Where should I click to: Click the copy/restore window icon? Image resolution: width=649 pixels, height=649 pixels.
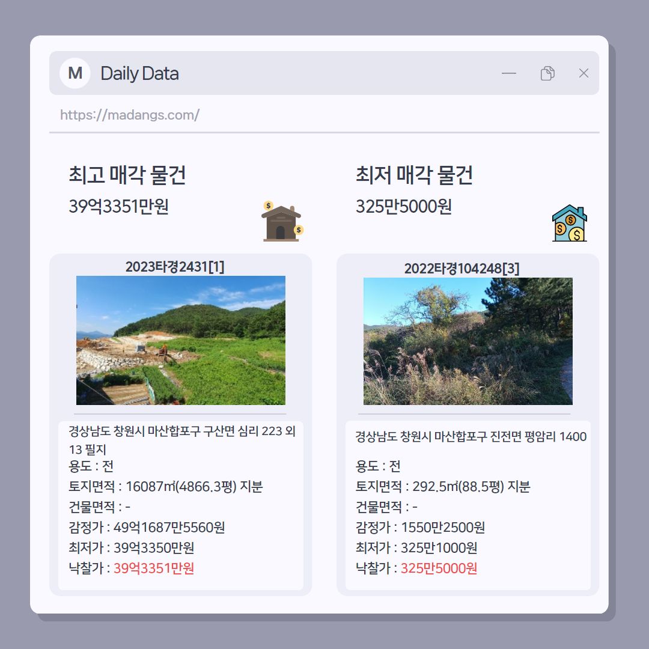(547, 73)
